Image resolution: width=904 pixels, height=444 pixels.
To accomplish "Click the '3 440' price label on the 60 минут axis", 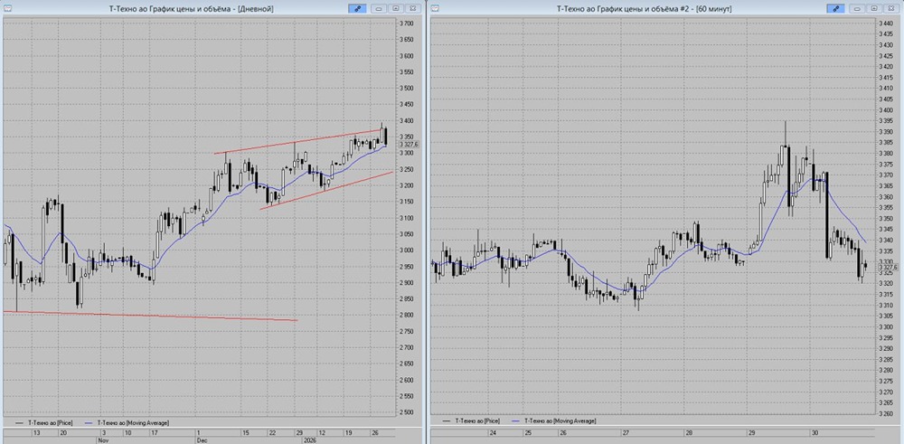I will click(886, 24).
